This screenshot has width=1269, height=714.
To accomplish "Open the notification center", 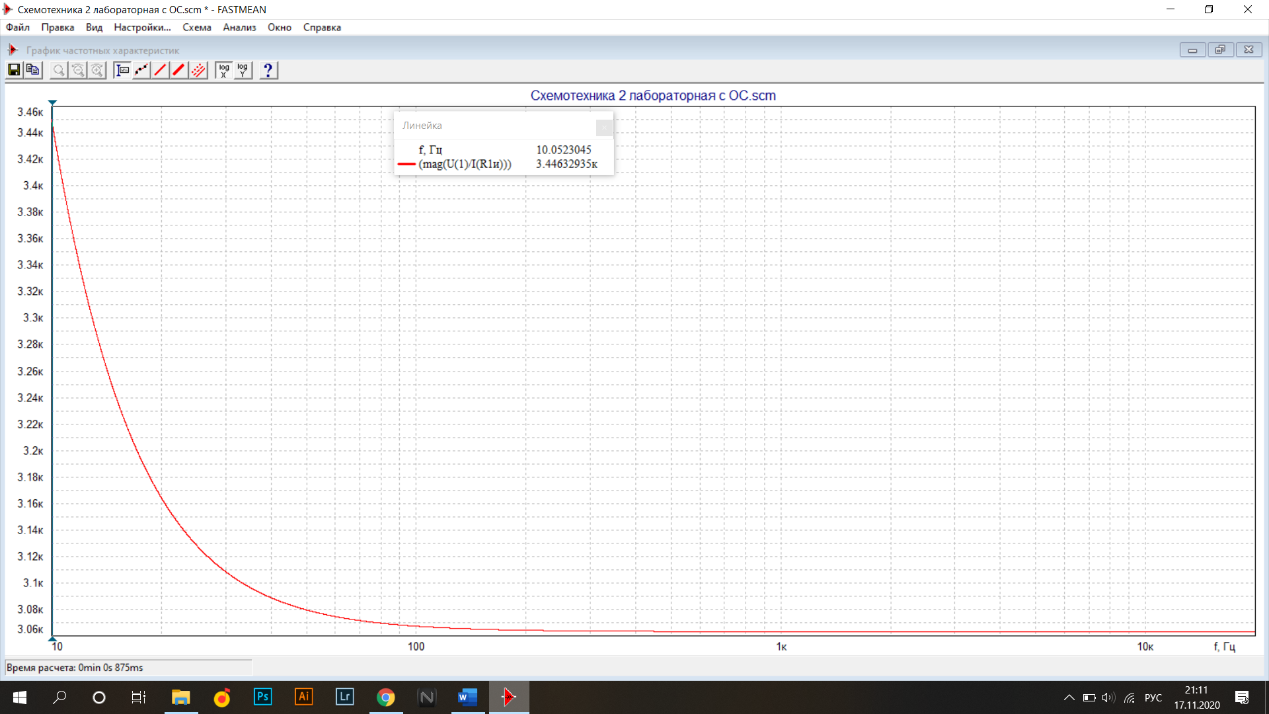I will [1242, 697].
